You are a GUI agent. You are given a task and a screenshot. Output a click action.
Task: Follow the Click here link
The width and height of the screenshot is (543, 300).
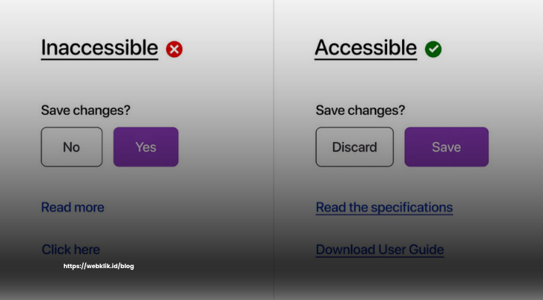point(70,249)
